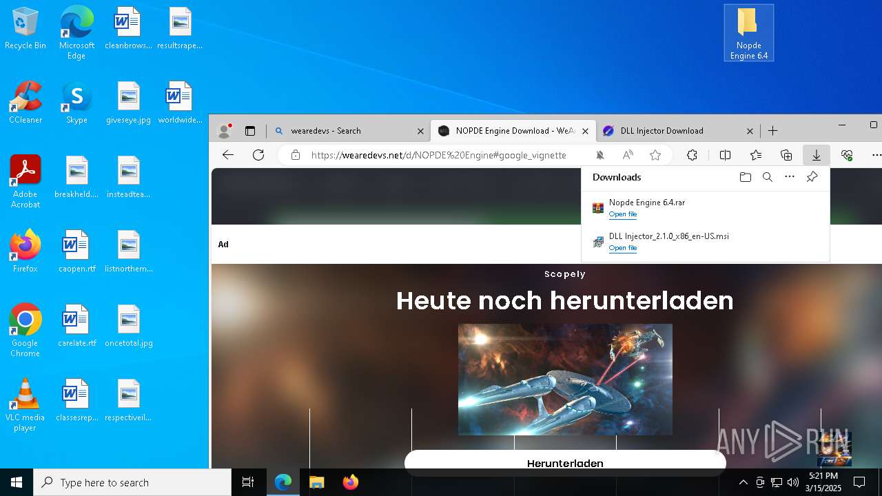
Task: Click the Edge address bar URL
Action: (x=438, y=155)
